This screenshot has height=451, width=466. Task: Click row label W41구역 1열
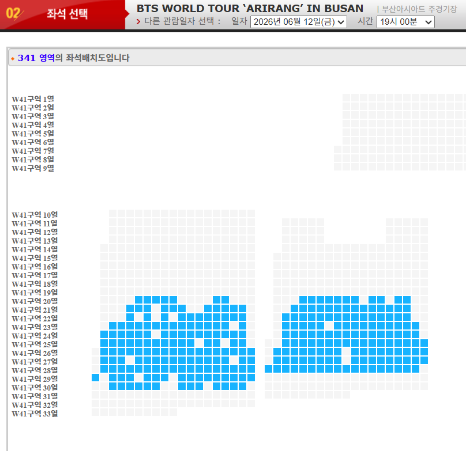tap(33, 99)
